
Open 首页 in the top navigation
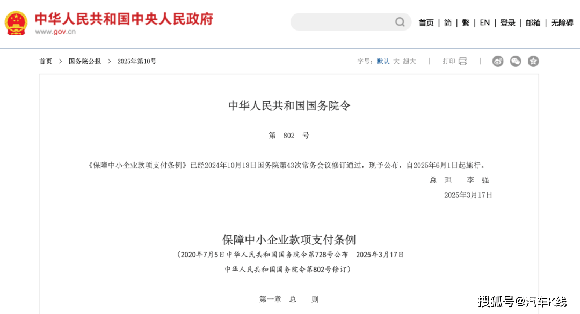(426, 23)
